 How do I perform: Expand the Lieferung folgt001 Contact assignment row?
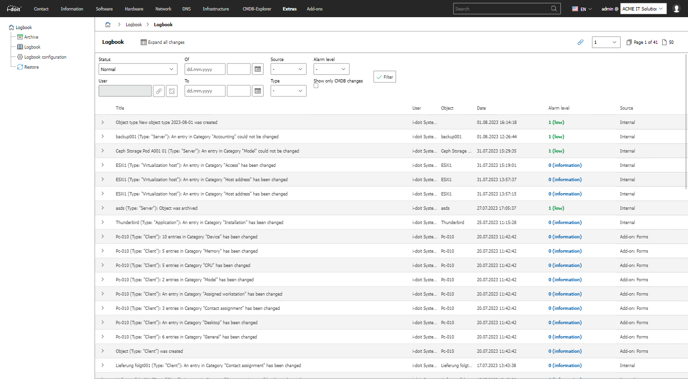(x=102, y=366)
